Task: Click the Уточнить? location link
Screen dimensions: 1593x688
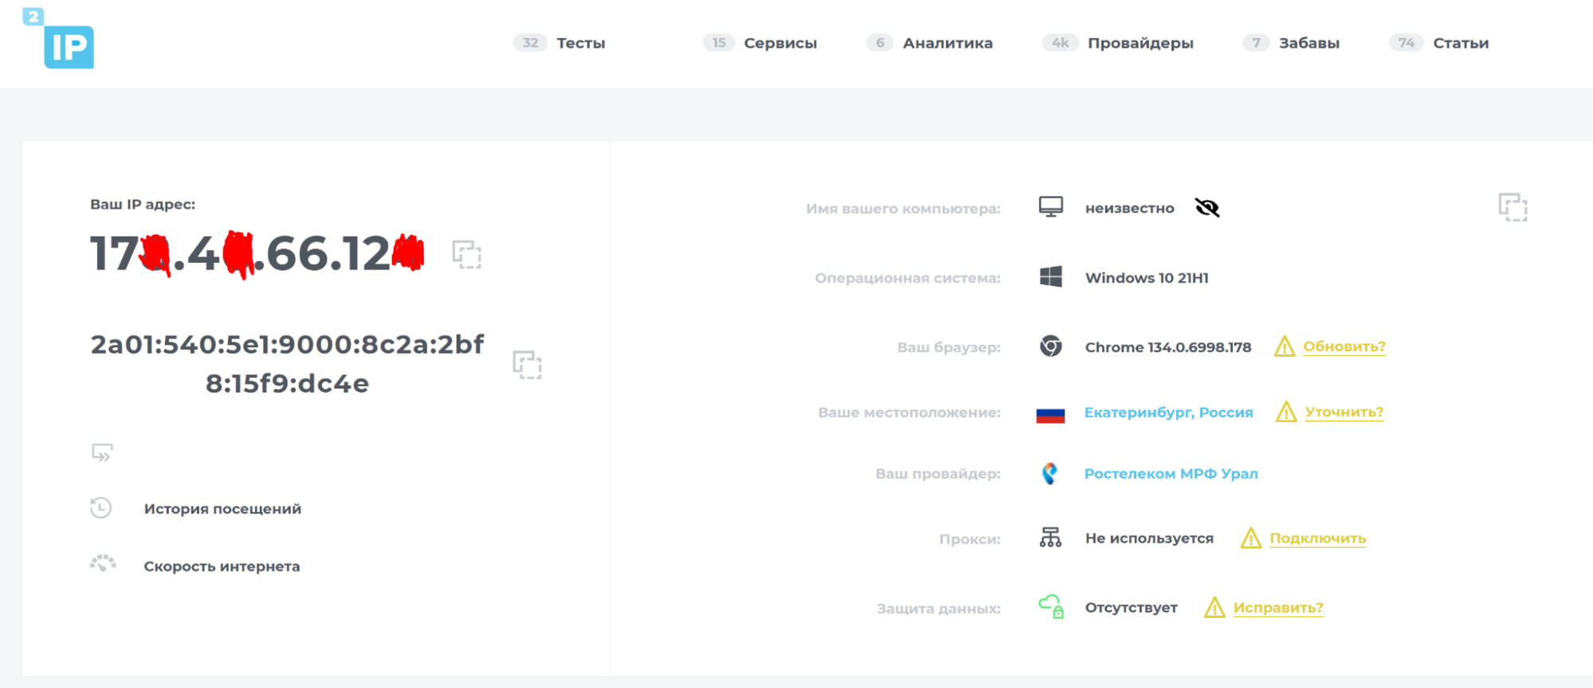Action: [x=1344, y=412]
